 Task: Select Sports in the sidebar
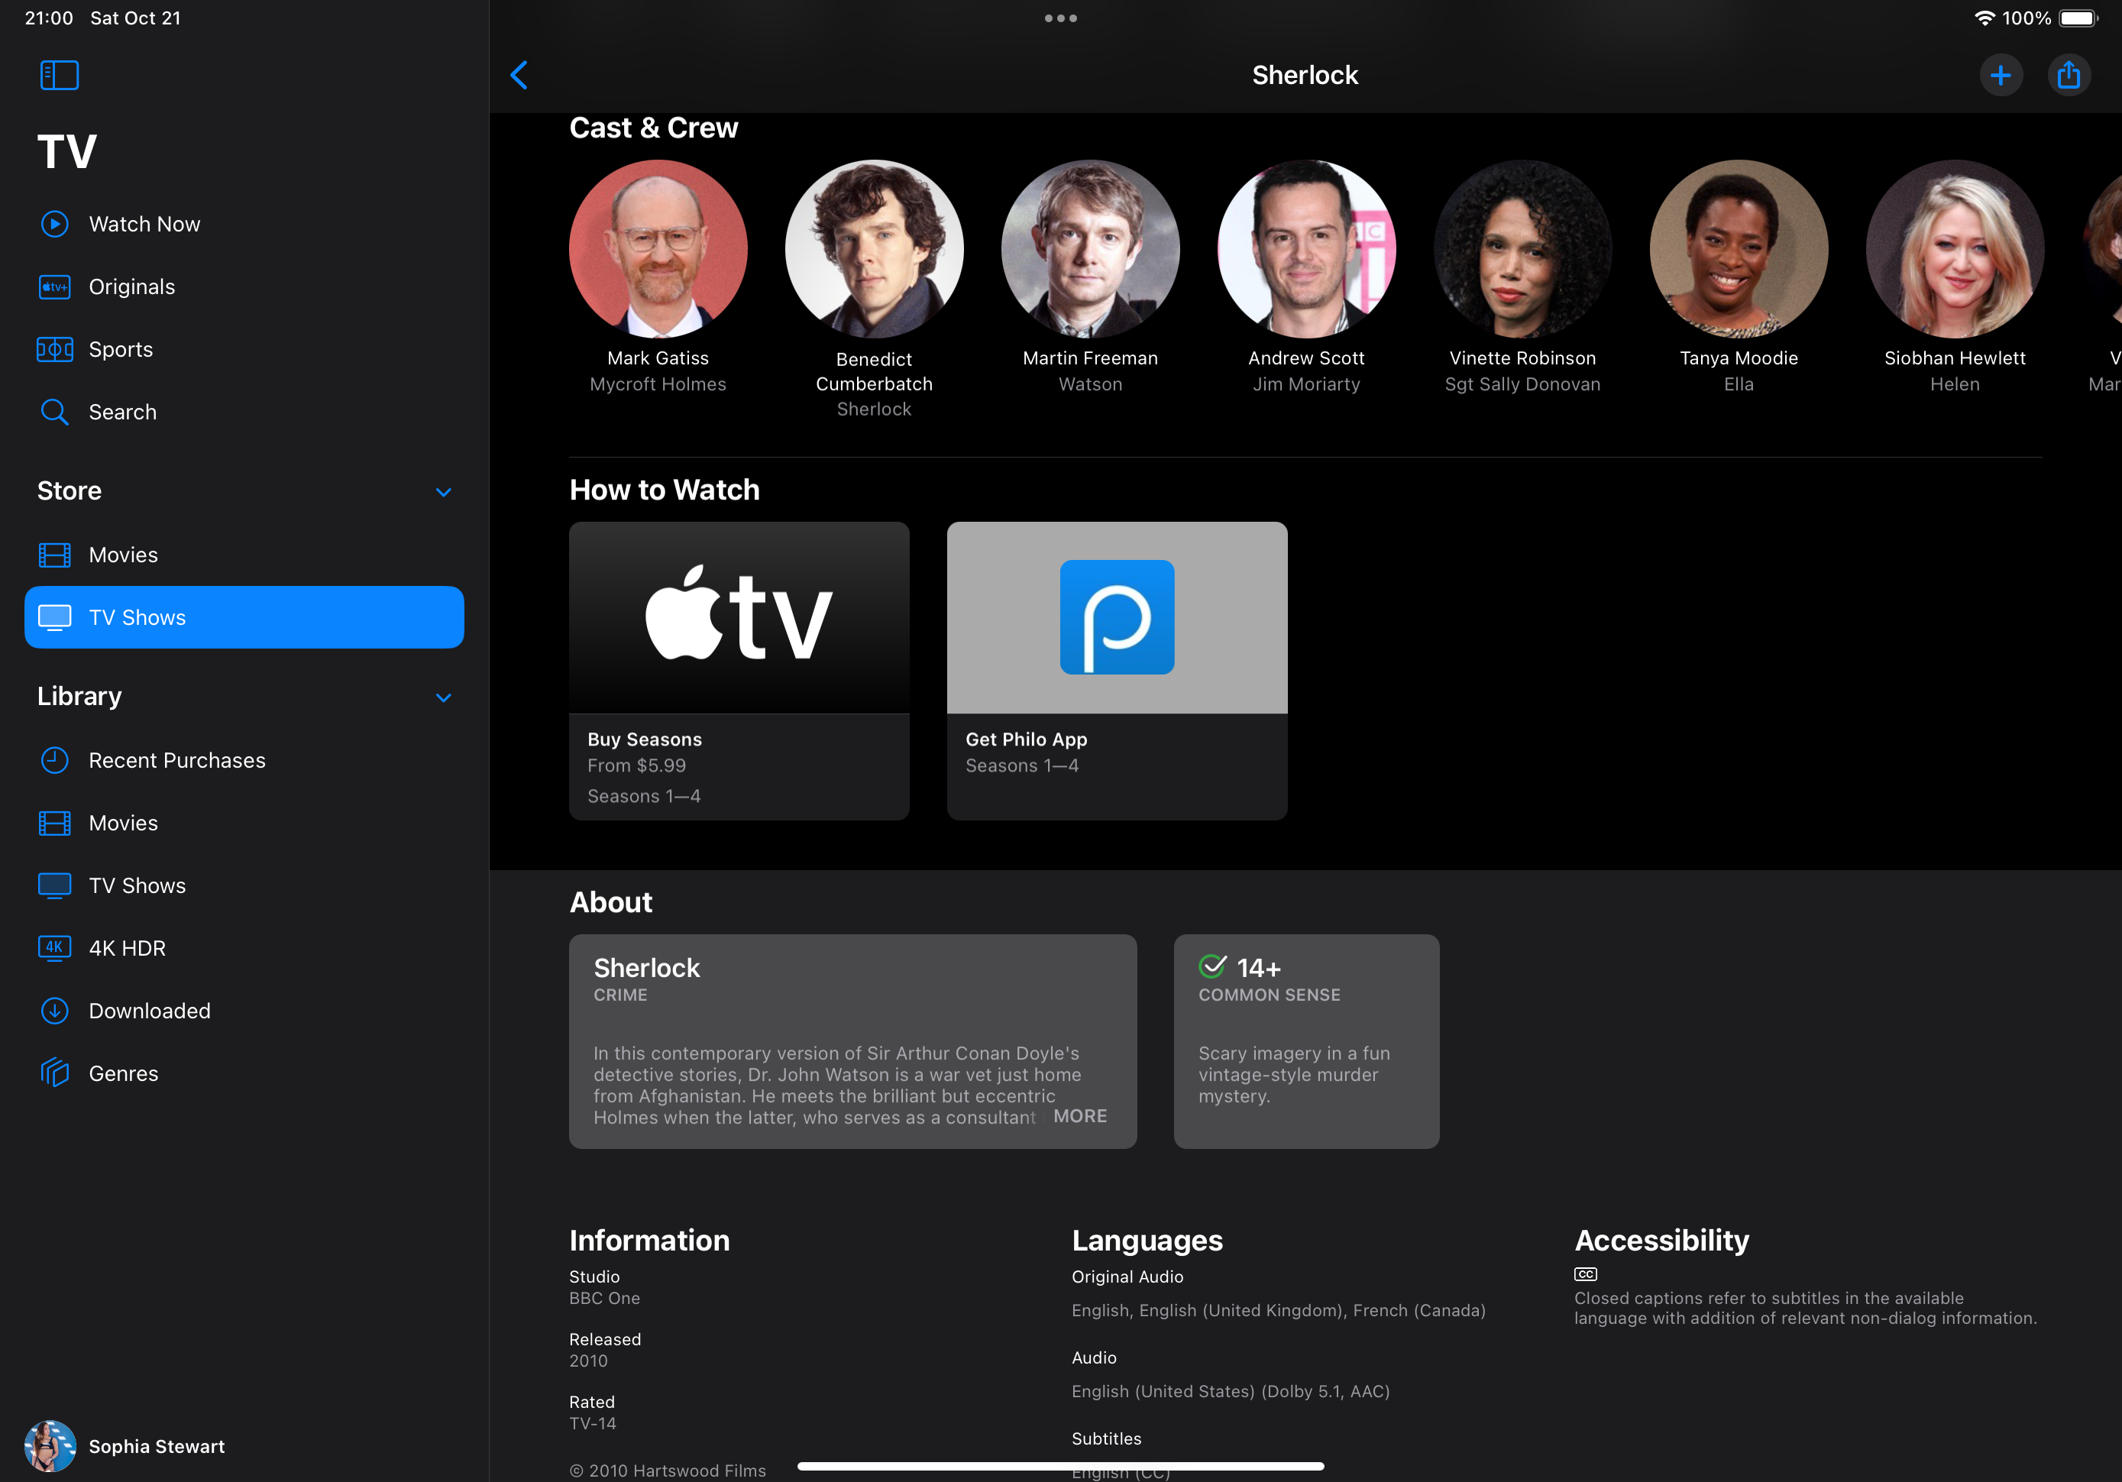[x=244, y=349]
